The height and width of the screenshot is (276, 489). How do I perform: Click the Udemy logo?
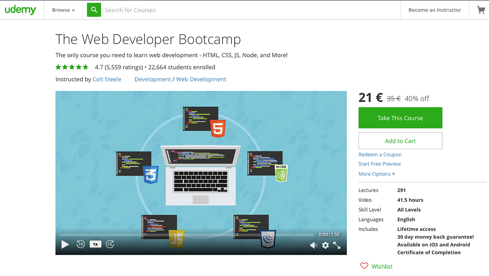pyautogui.click(x=20, y=10)
